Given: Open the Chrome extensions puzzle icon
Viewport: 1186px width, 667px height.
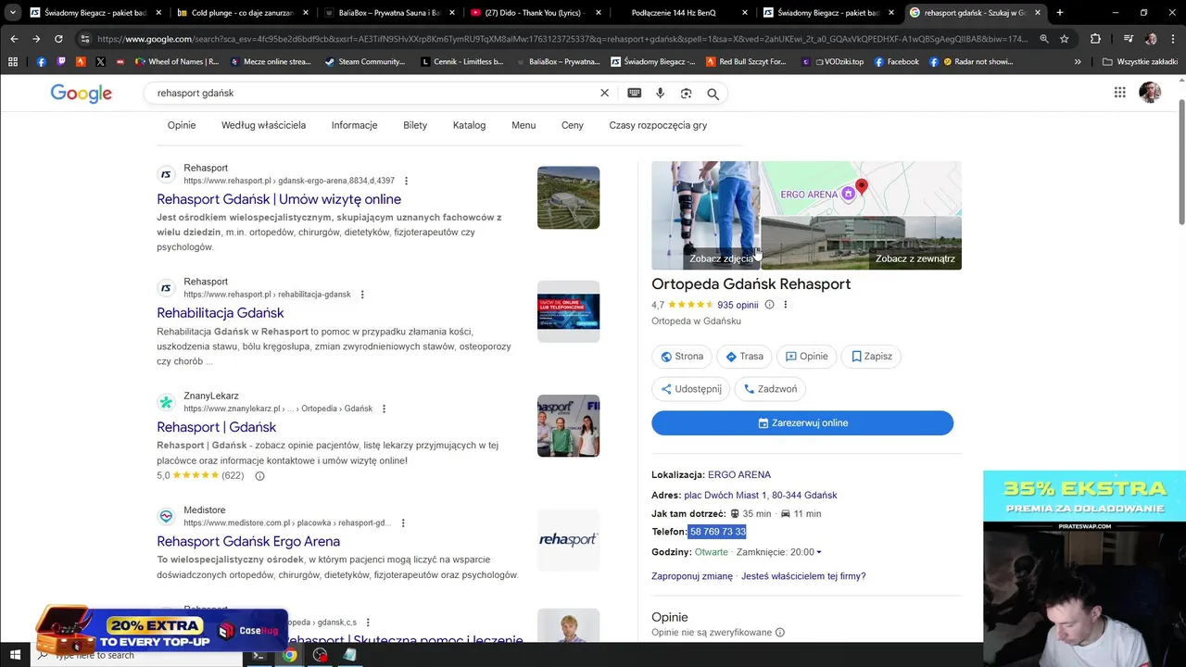Looking at the screenshot, I should click(x=1095, y=39).
